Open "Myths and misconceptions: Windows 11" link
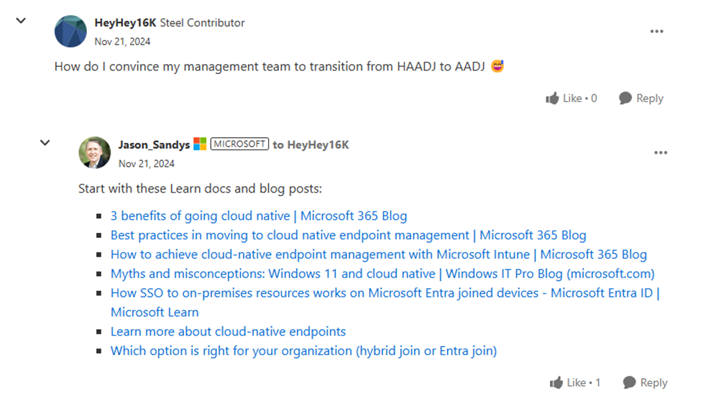This screenshot has height=396, width=701. pyautogui.click(x=382, y=274)
